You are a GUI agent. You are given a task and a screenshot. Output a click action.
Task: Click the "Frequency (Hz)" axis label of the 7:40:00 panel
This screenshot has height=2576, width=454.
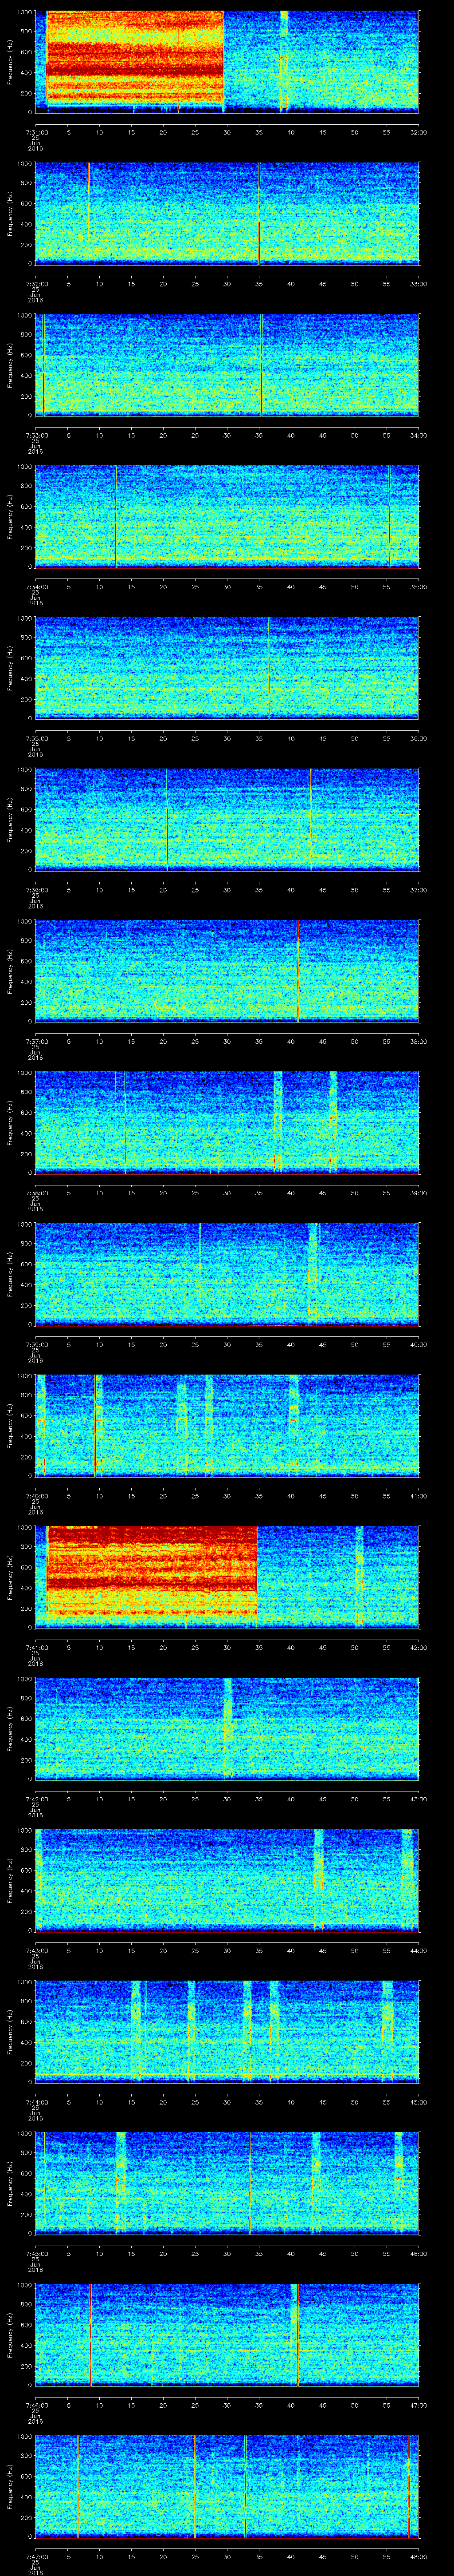pyautogui.click(x=10, y=1425)
